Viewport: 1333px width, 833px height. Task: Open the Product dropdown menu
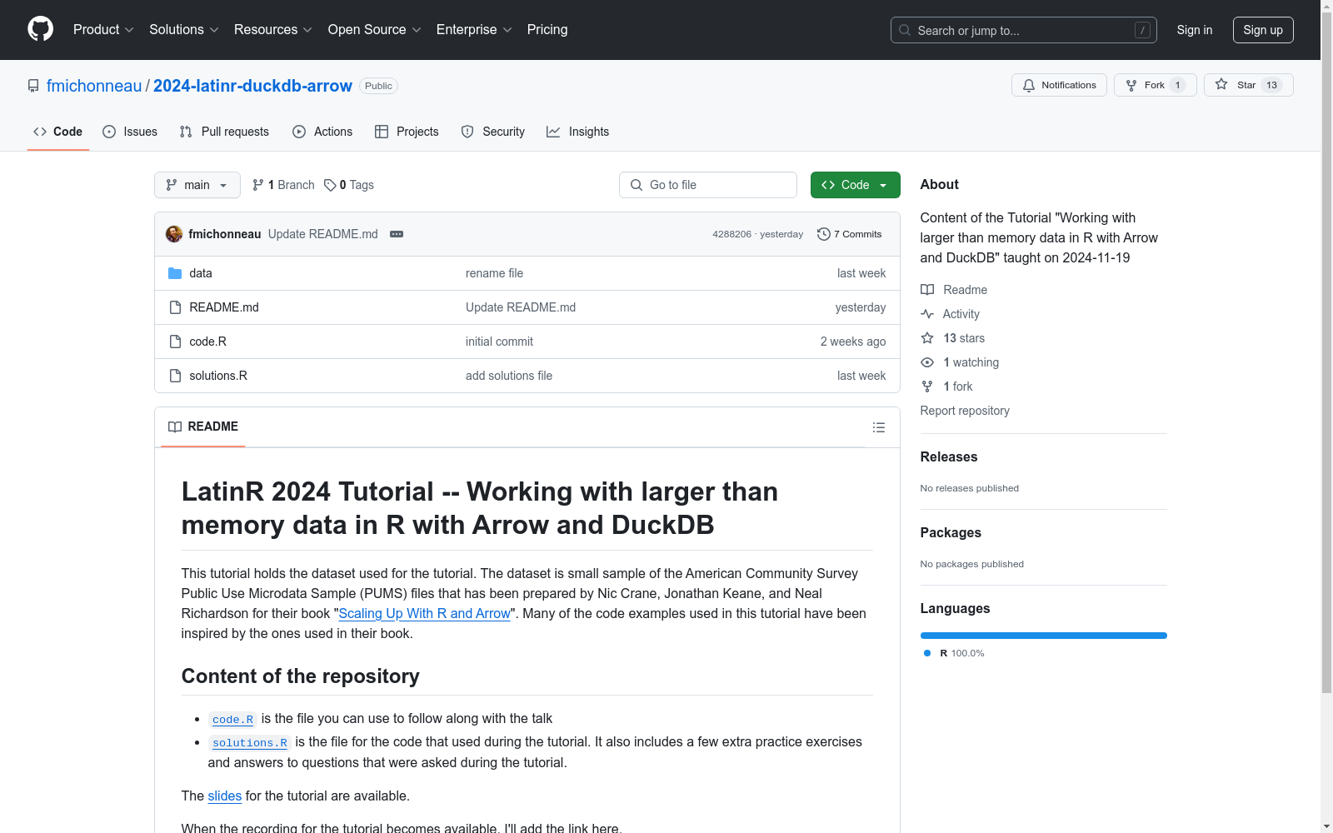(x=103, y=30)
